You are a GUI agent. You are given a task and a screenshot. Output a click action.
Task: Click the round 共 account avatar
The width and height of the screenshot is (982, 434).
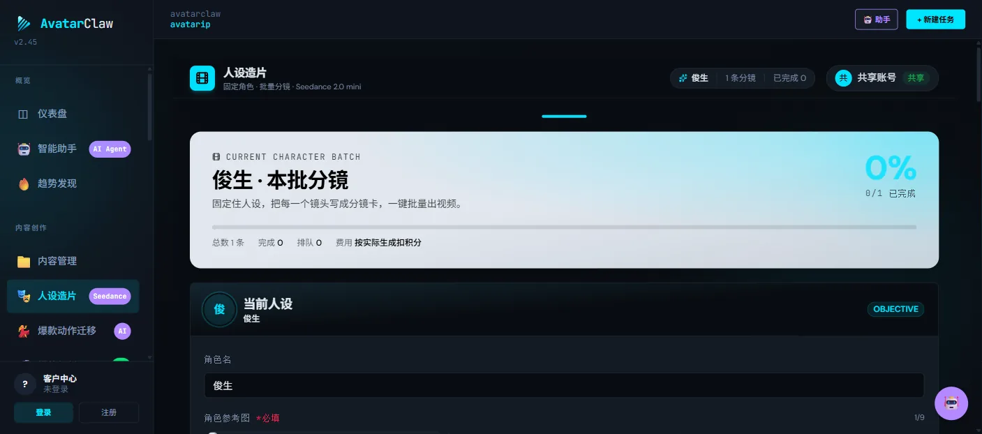(844, 78)
